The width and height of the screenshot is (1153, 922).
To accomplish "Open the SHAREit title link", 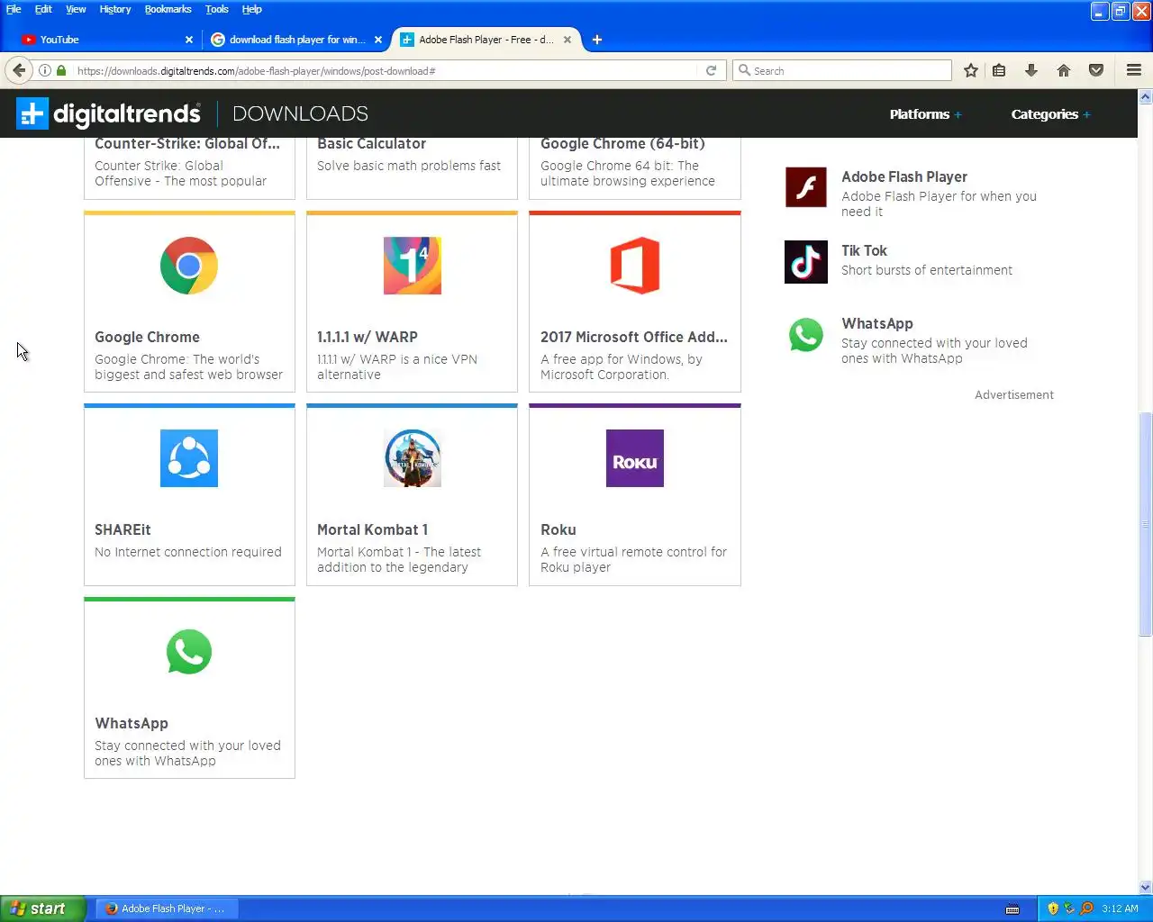I will (x=123, y=529).
